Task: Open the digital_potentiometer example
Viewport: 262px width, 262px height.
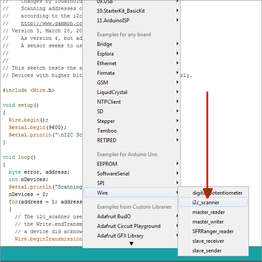Action: [x=213, y=193]
